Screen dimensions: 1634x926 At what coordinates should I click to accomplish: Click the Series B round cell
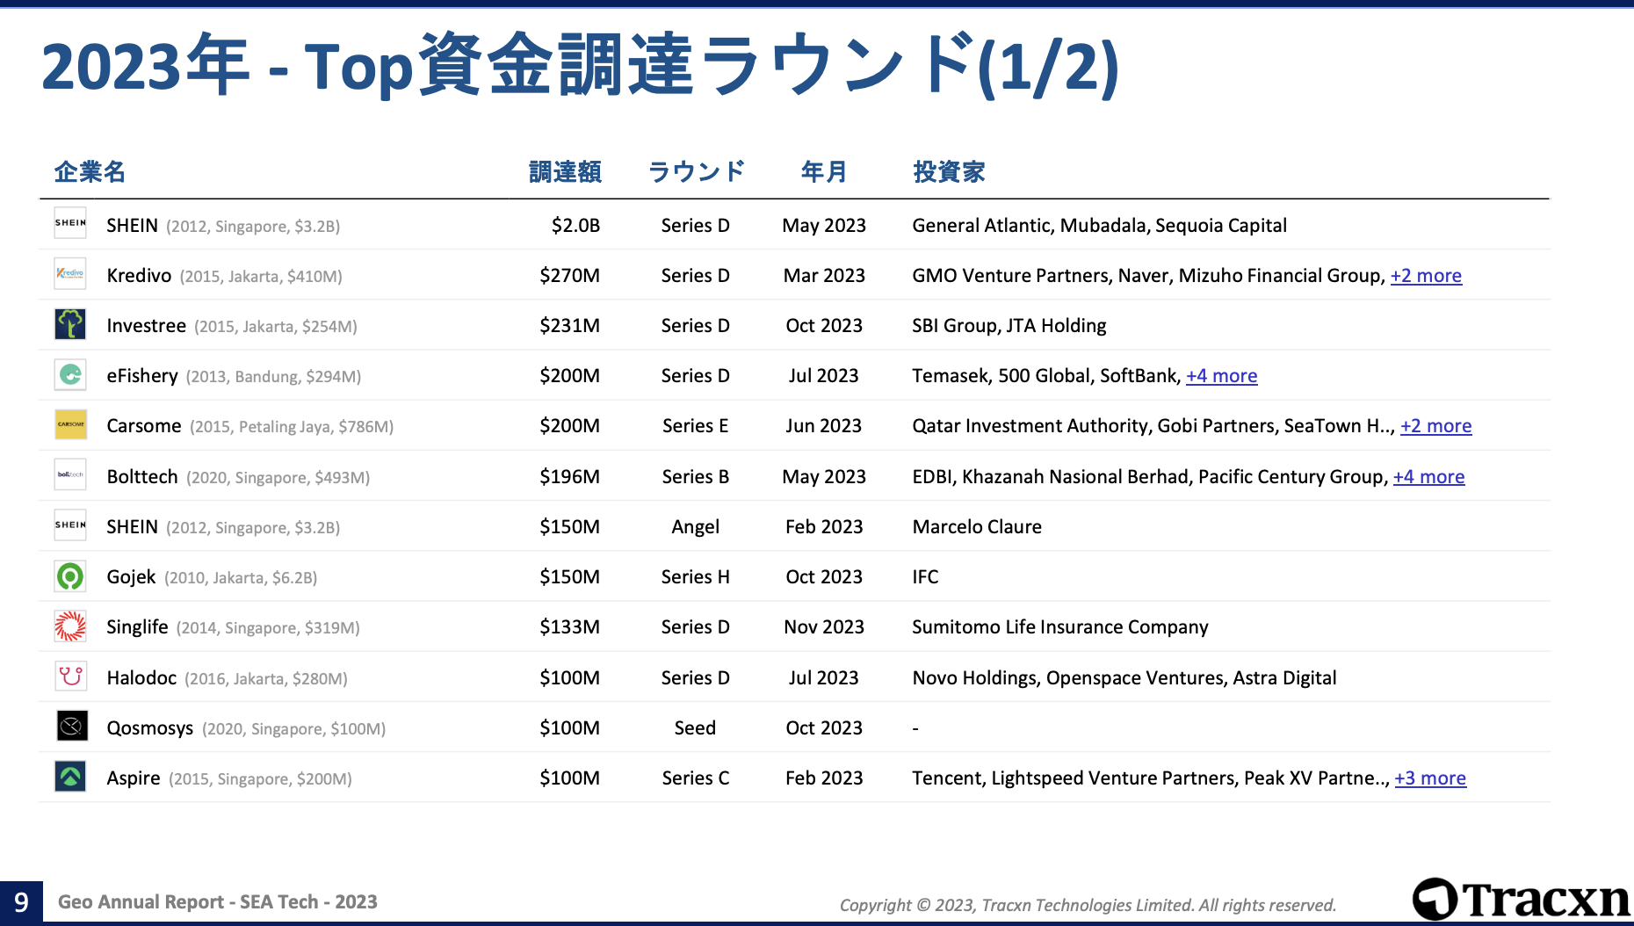click(x=695, y=477)
